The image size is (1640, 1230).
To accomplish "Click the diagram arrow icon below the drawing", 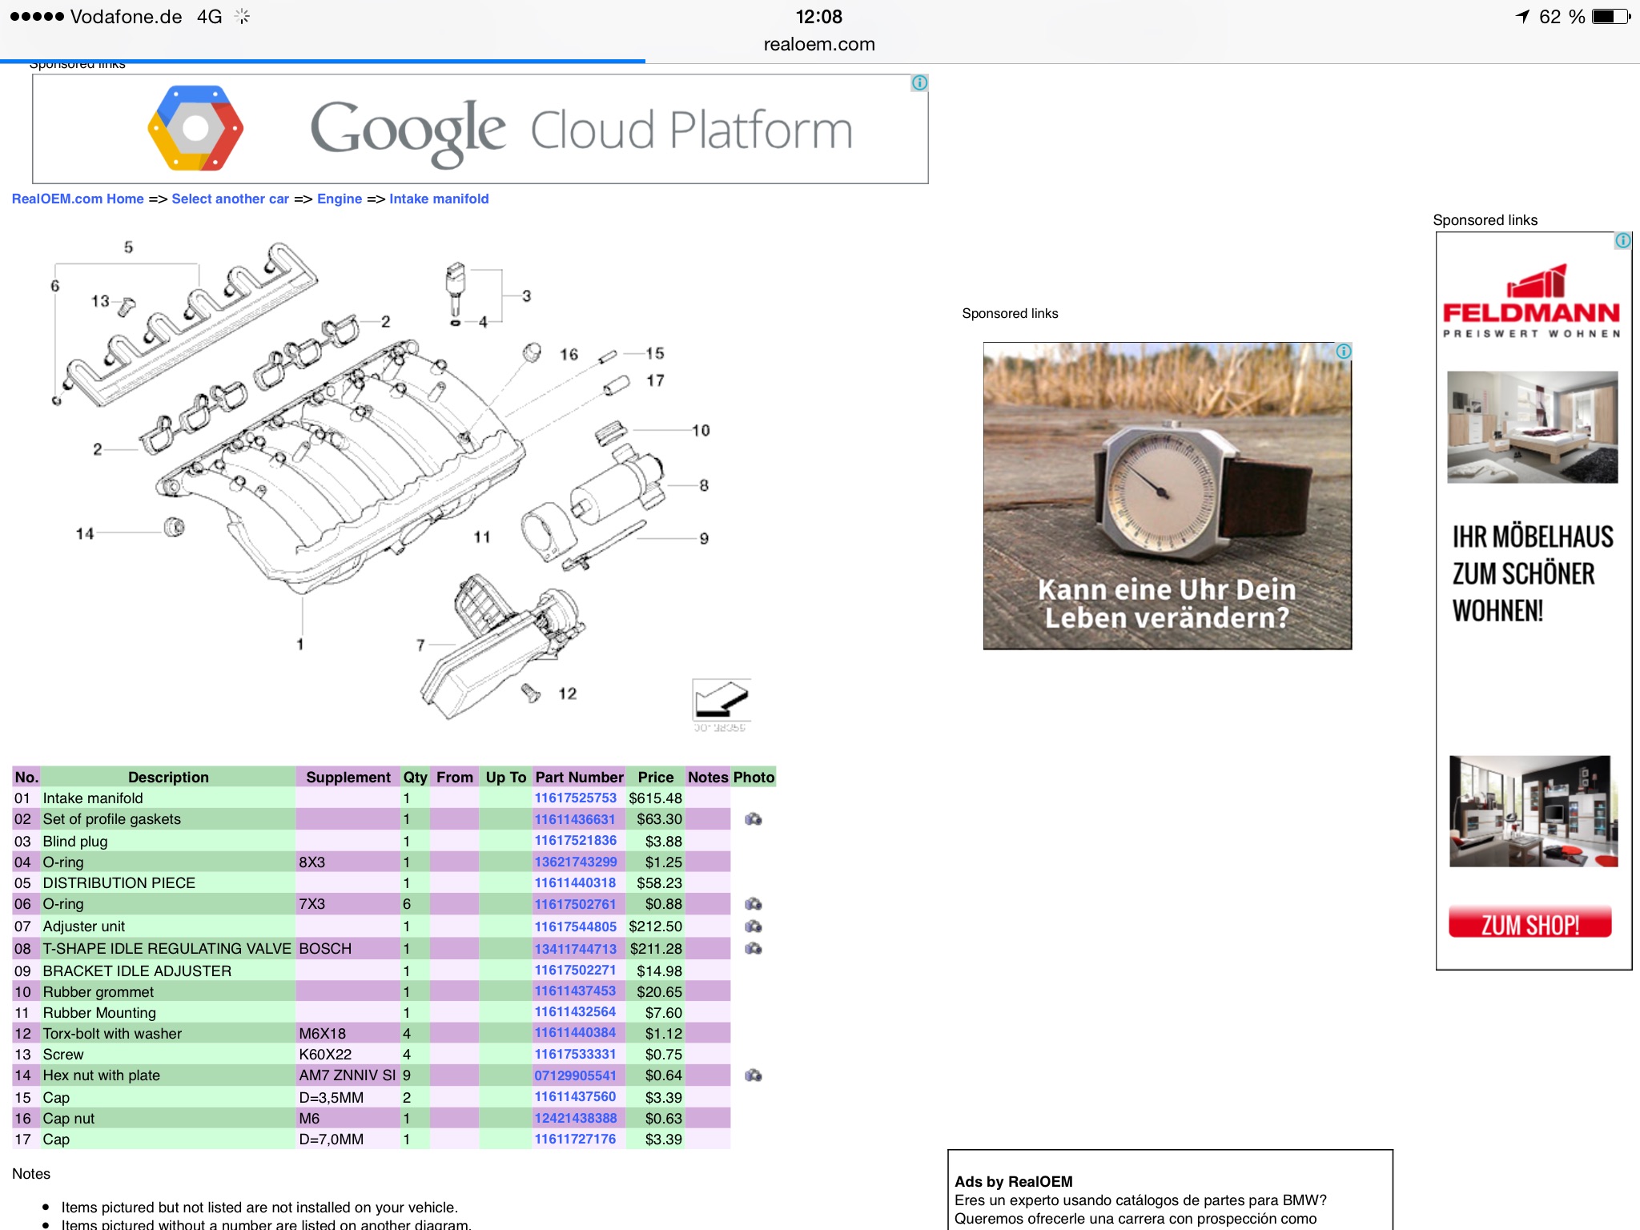I will click(x=721, y=699).
